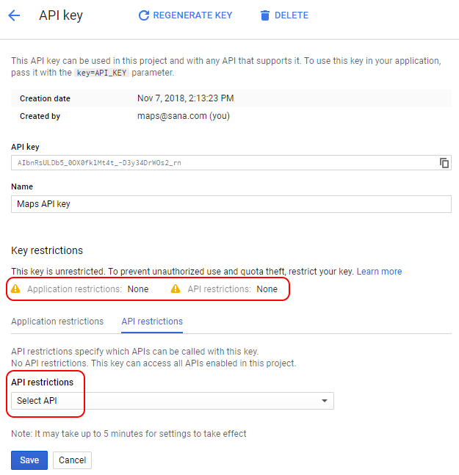
Task: Click the key=API_KEY code snippet
Action: pos(101,73)
